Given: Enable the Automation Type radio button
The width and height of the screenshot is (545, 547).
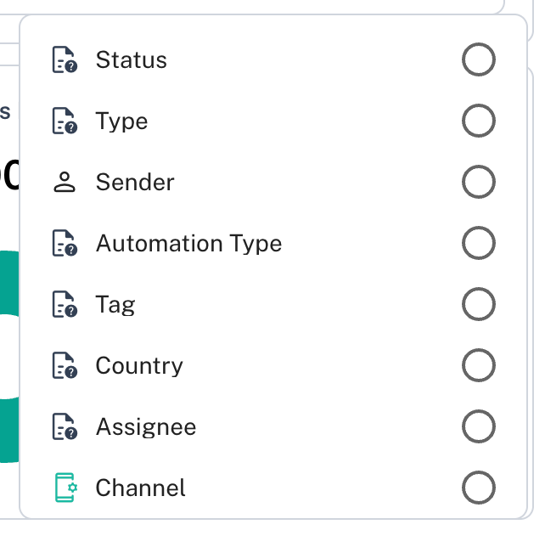Looking at the screenshot, I should click(x=479, y=244).
